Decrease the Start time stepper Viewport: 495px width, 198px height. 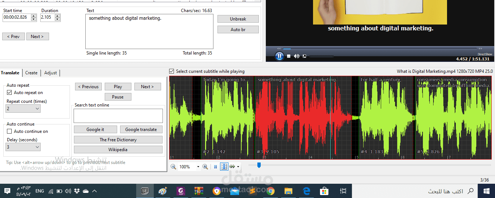tap(34, 19)
